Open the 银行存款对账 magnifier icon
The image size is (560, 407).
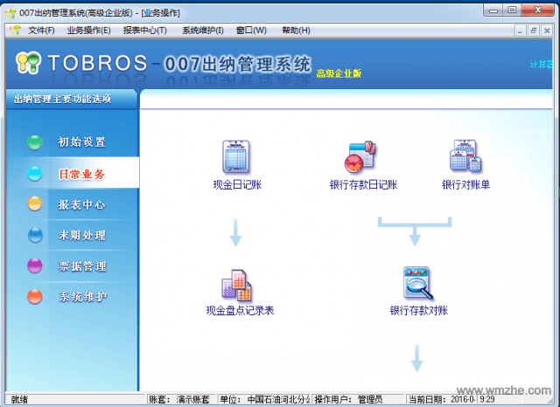418,283
